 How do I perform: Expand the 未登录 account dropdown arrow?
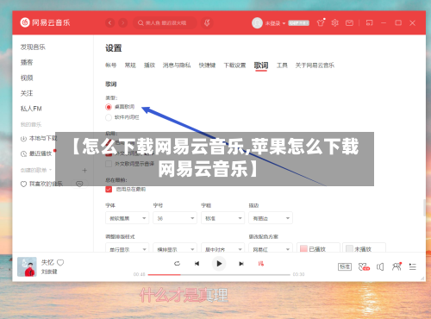(x=284, y=23)
